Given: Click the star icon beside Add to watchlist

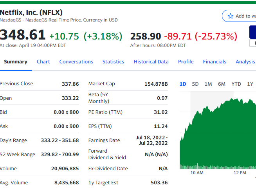Looking at the screenshot, I should [x=231, y=16].
